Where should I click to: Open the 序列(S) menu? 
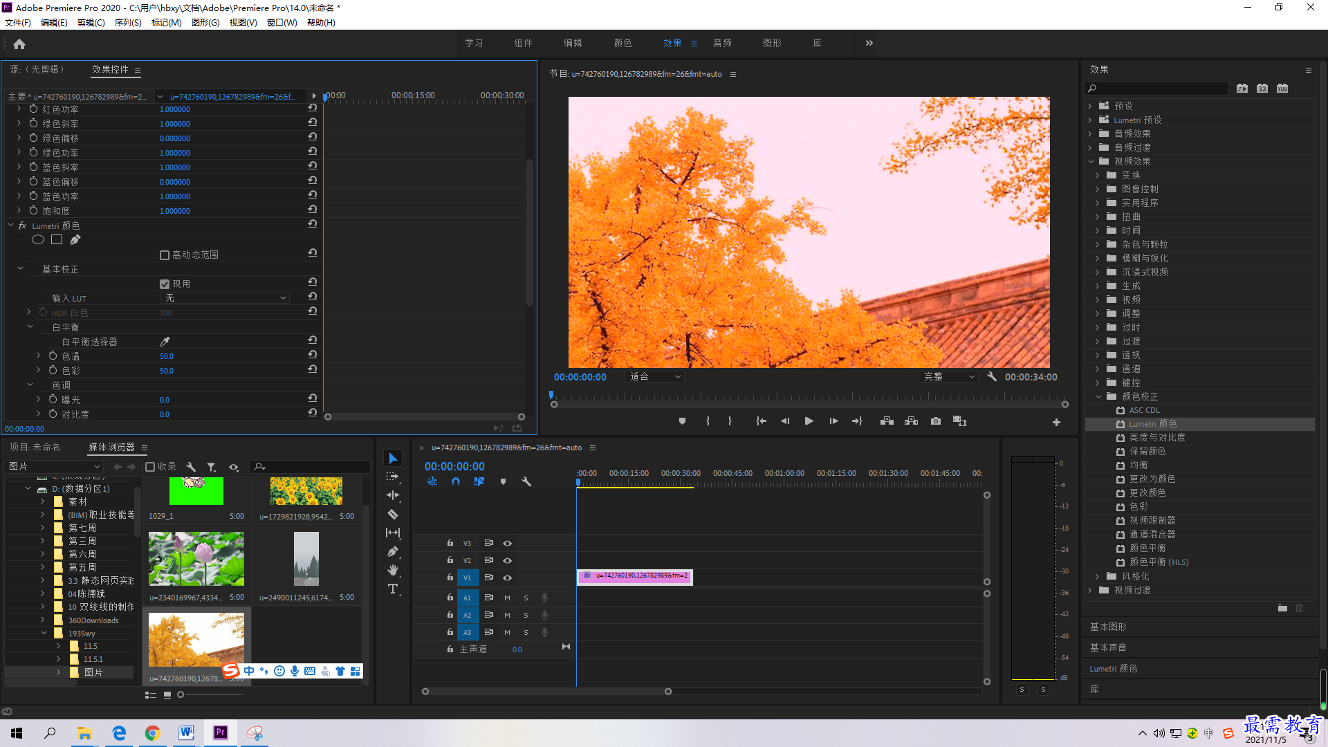(x=128, y=23)
